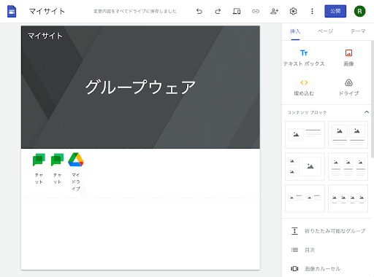
Task: Add 折りたたみ可能なグループ element
Action: coord(328,231)
